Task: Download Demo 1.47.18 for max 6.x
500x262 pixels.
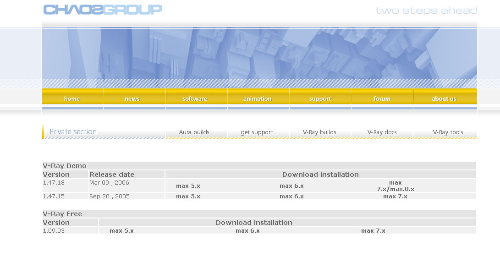Action: tap(292, 186)
